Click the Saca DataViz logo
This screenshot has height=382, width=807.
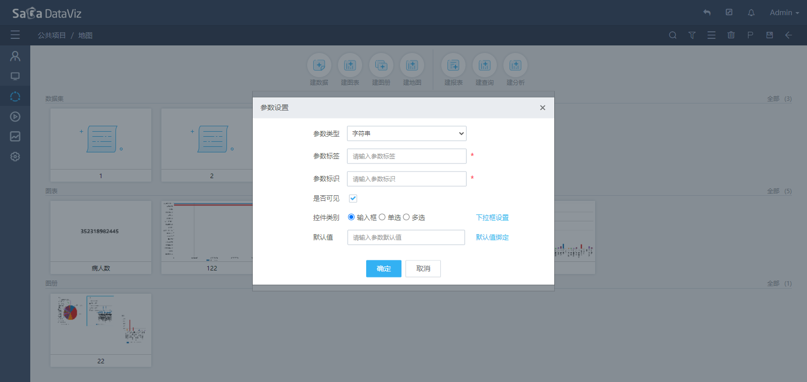(x=47, y=13)
